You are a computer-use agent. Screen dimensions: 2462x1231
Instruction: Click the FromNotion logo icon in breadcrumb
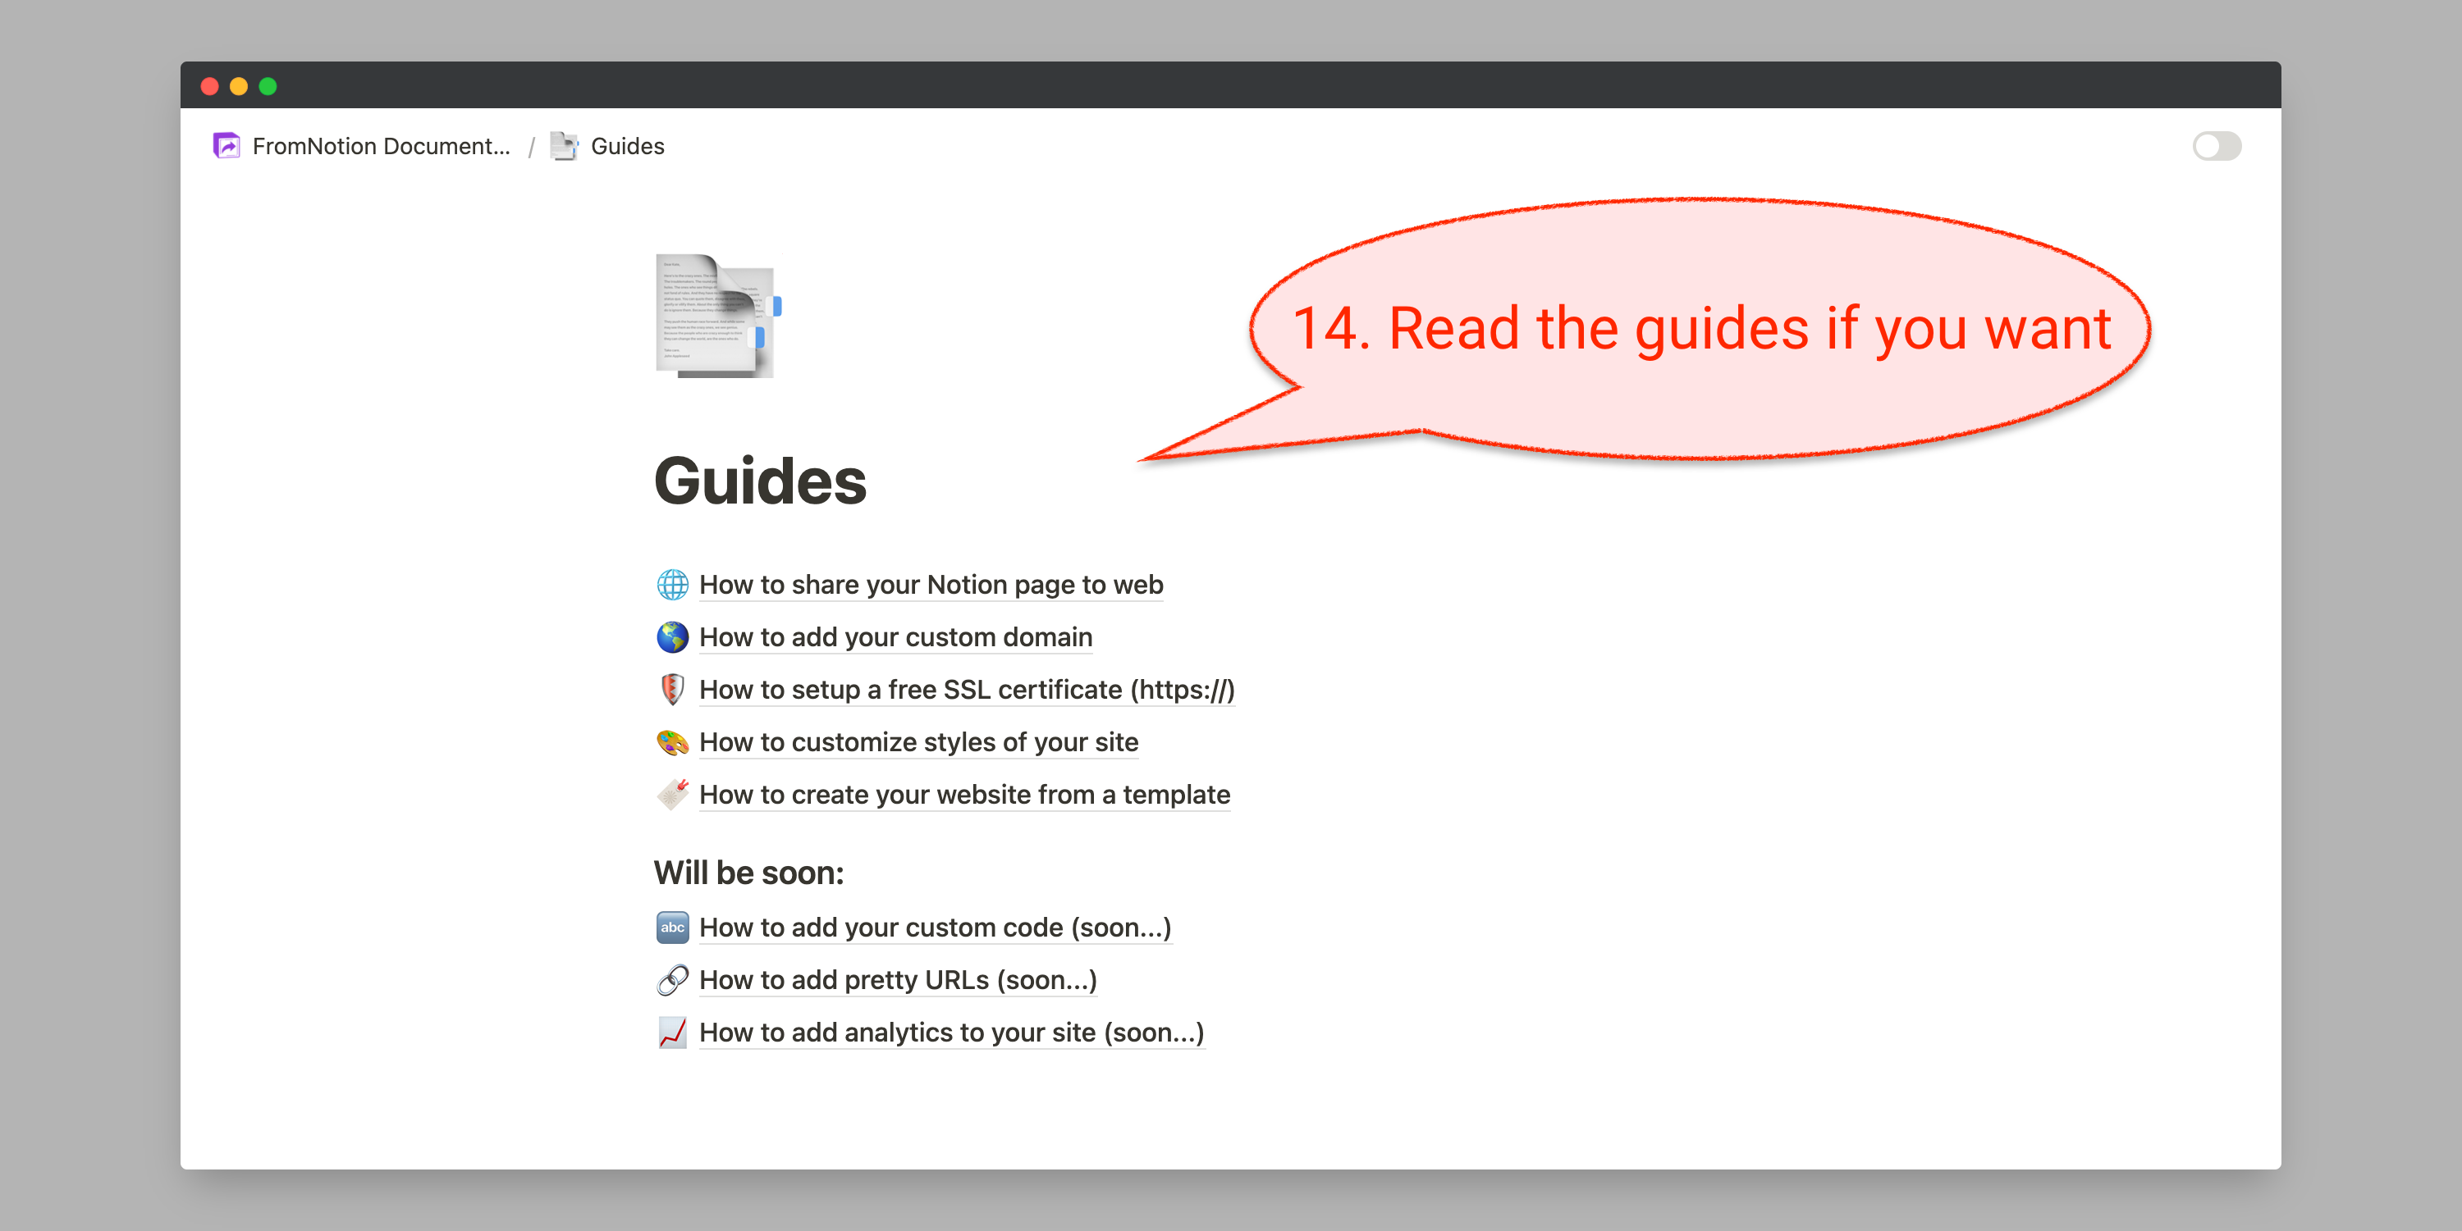click(x=227, y=146)
